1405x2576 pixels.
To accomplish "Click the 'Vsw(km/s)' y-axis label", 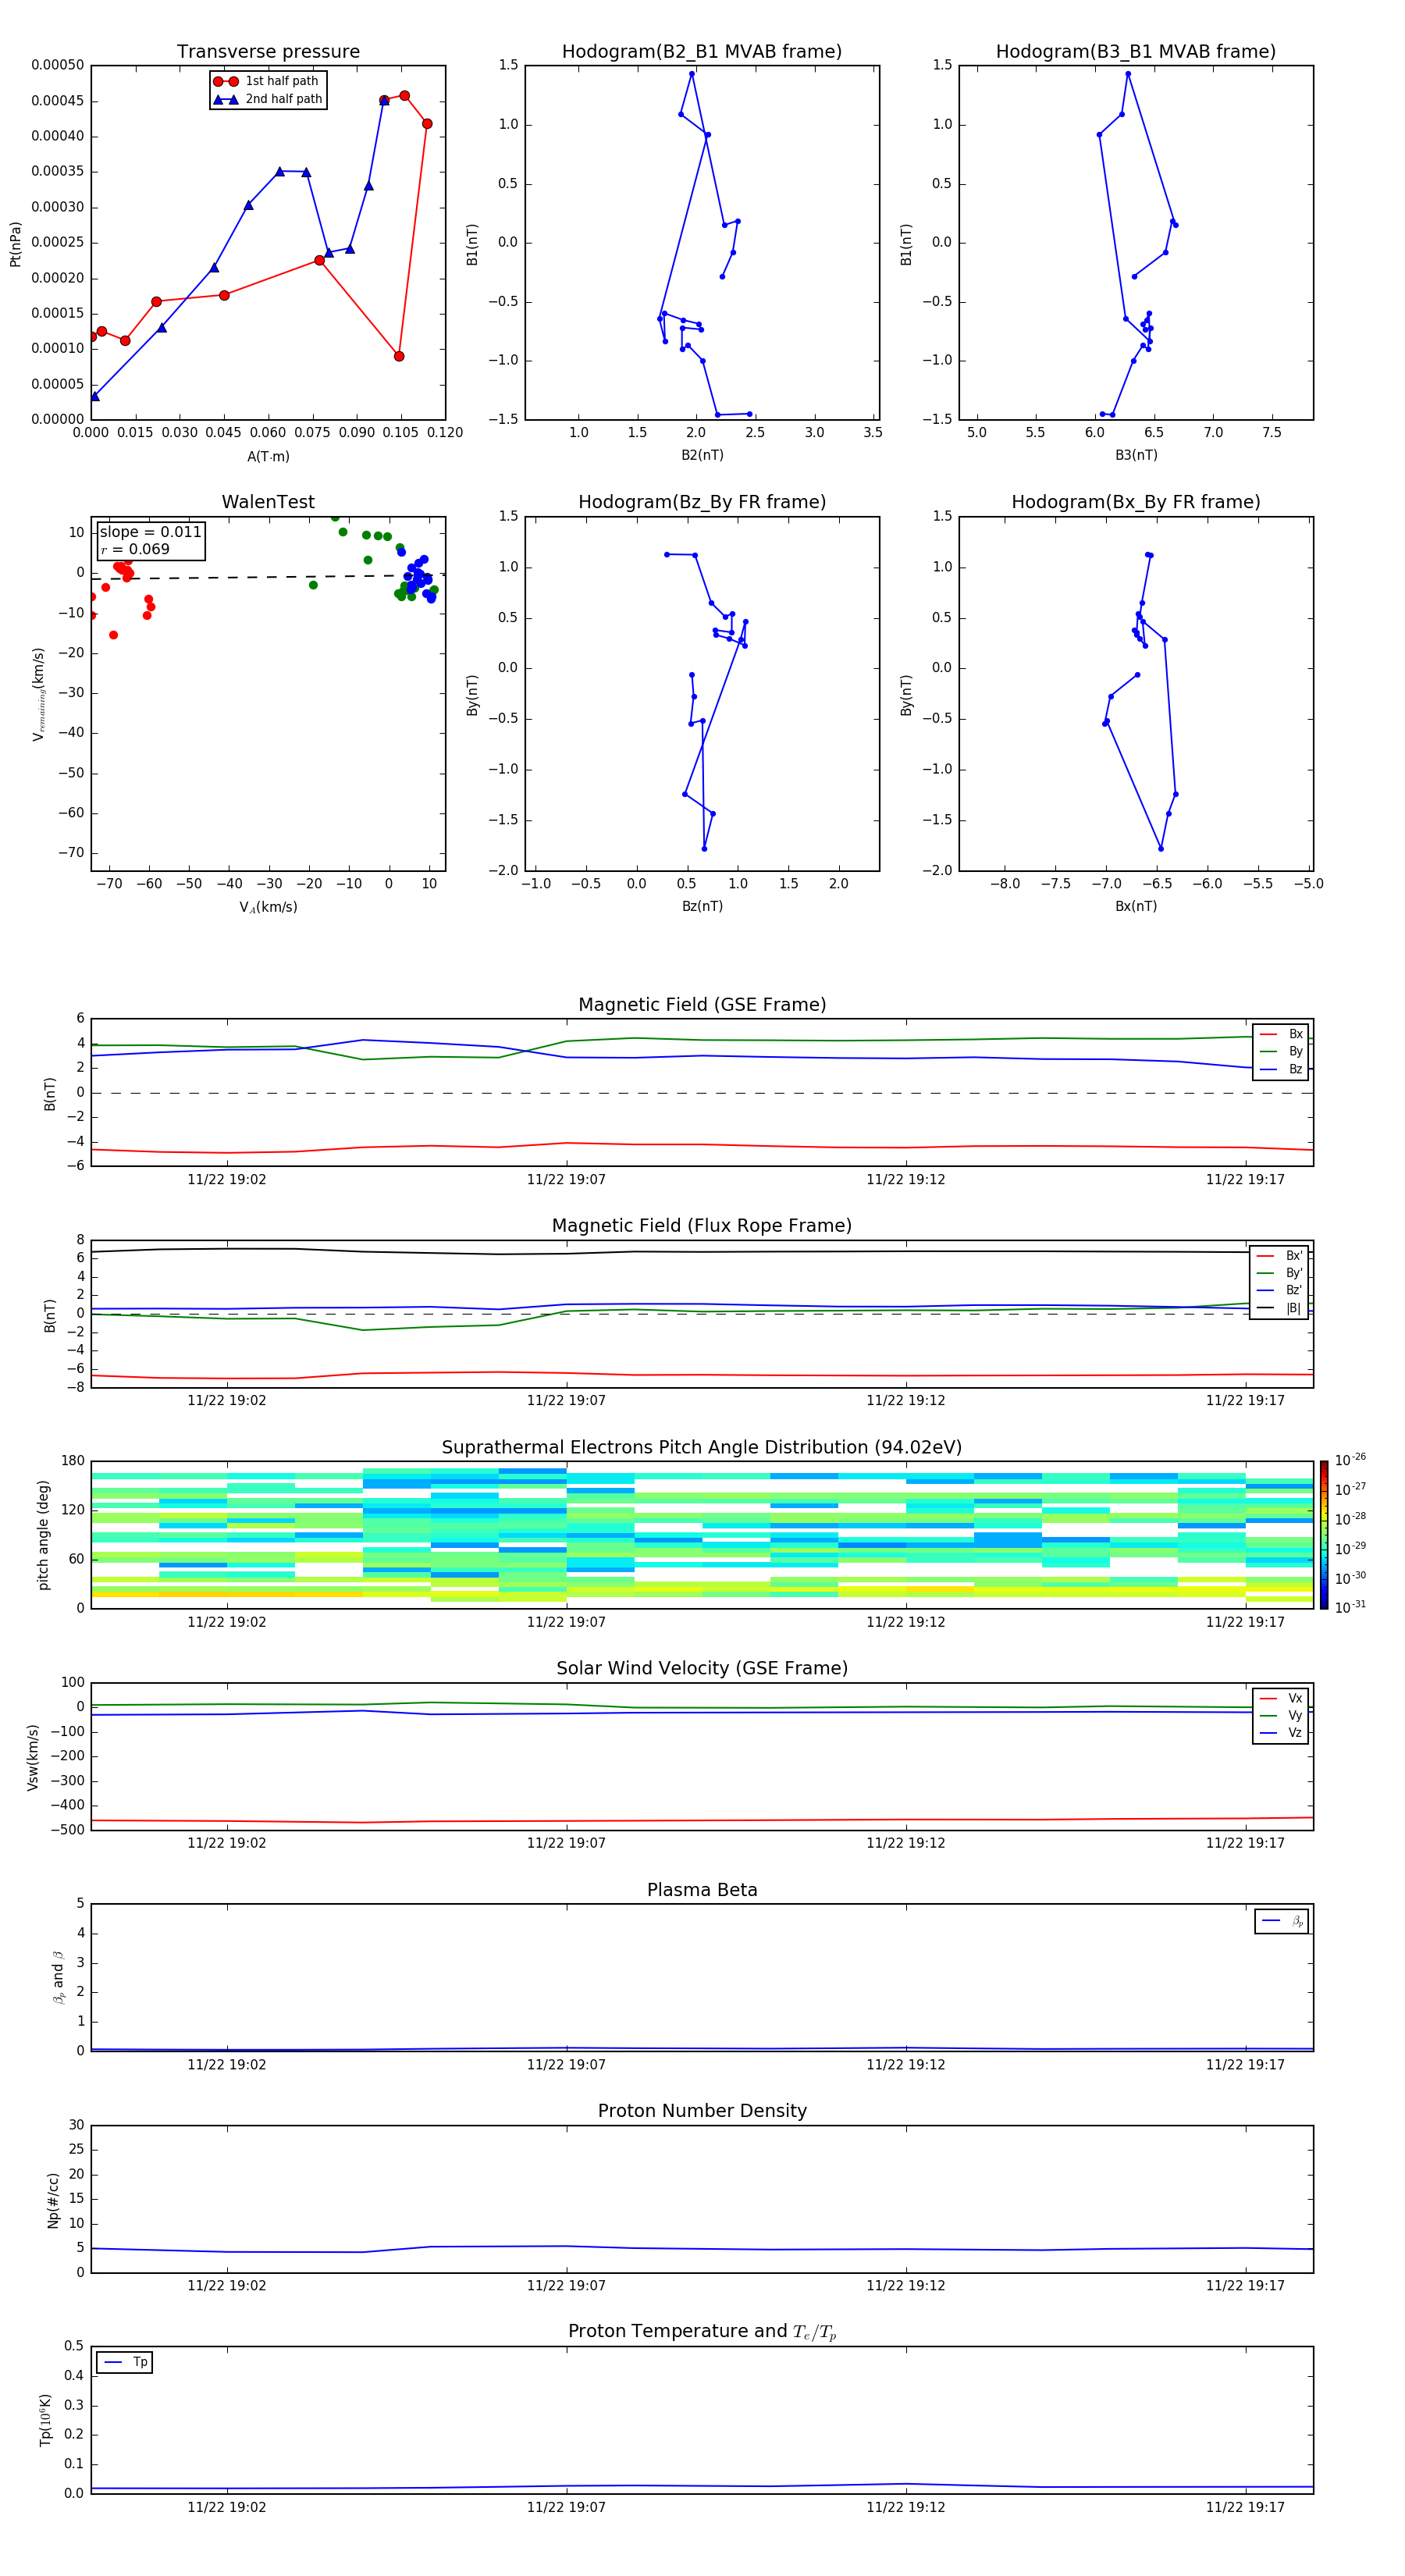I will [x=33, y=1756].
